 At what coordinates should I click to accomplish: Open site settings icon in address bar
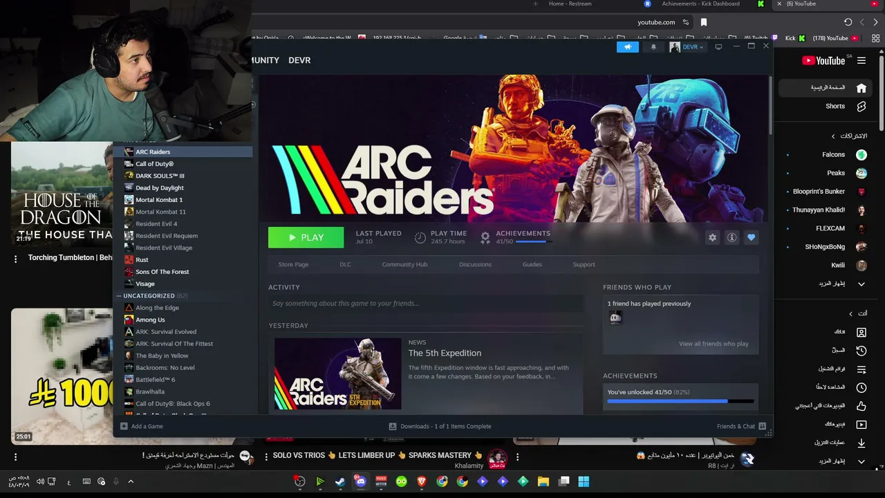click(685, 22)
